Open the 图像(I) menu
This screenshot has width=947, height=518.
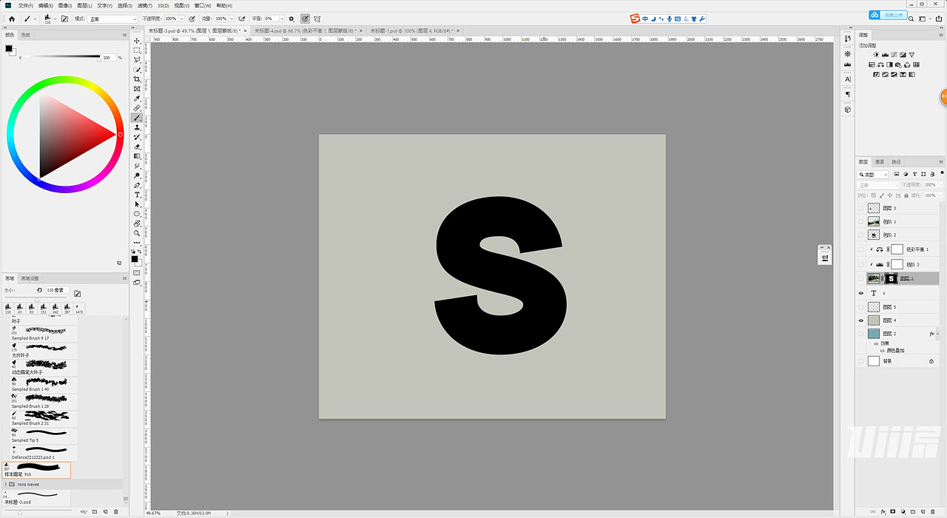click(x=66, y=5)
